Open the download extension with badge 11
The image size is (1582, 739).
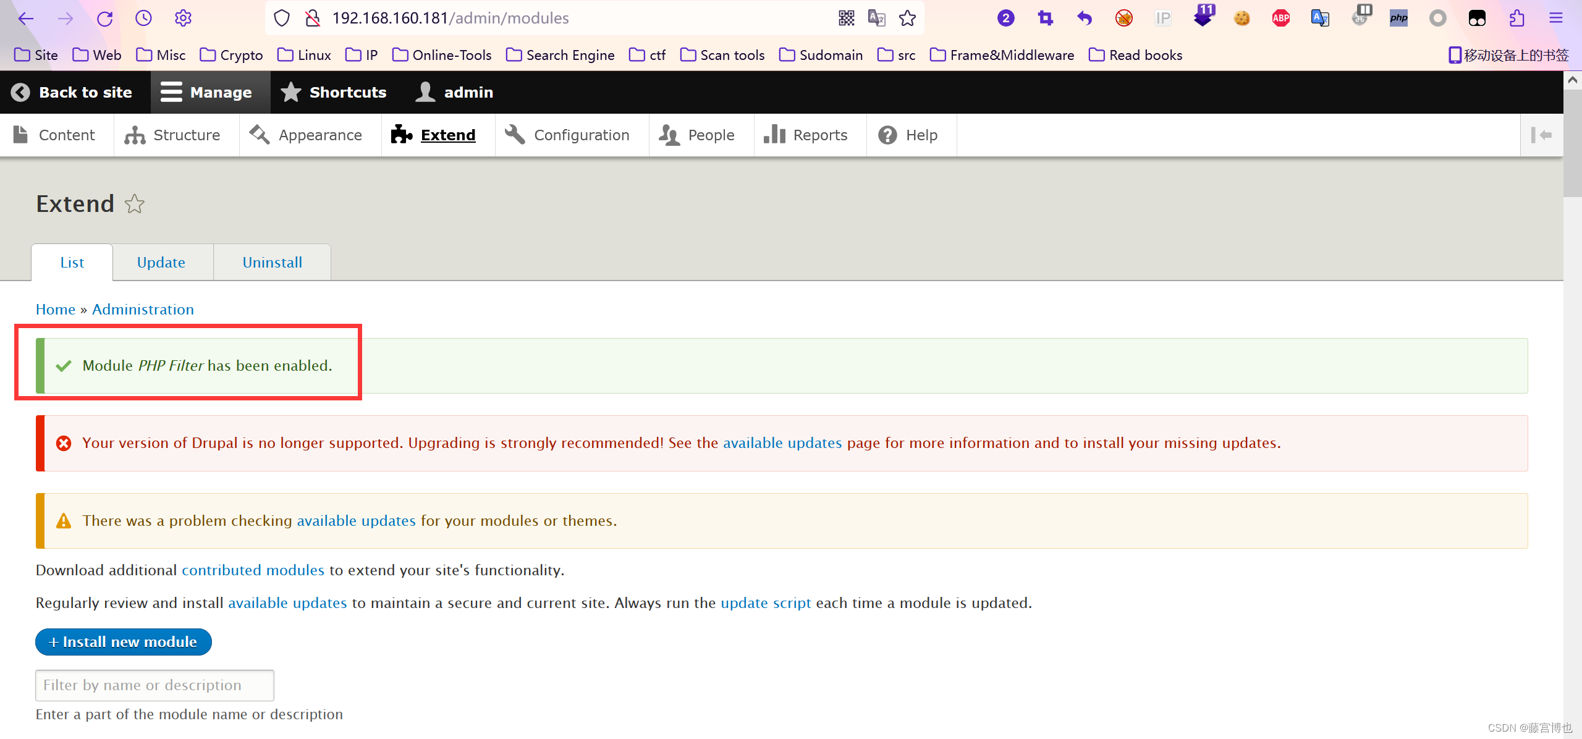(1203, 16)
